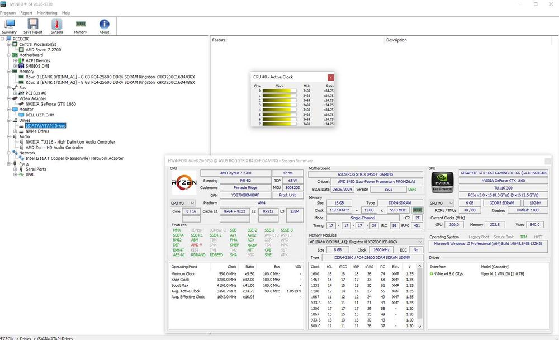
Task: Click the Motherboard board icon in tree
Action: (x=15, y=55)
